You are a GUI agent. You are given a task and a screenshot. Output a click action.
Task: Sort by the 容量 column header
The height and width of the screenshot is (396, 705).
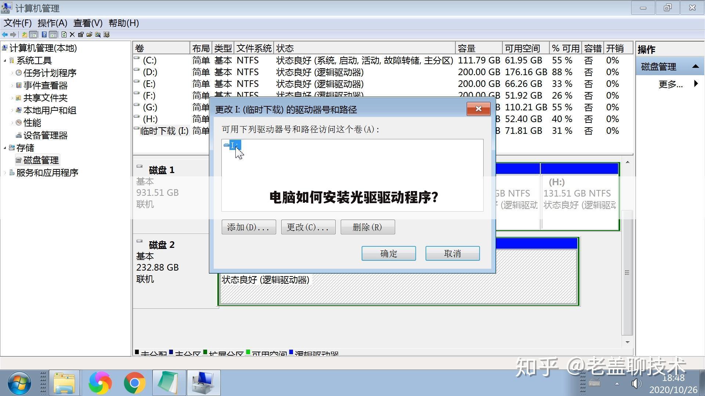(x=478, y=48)
